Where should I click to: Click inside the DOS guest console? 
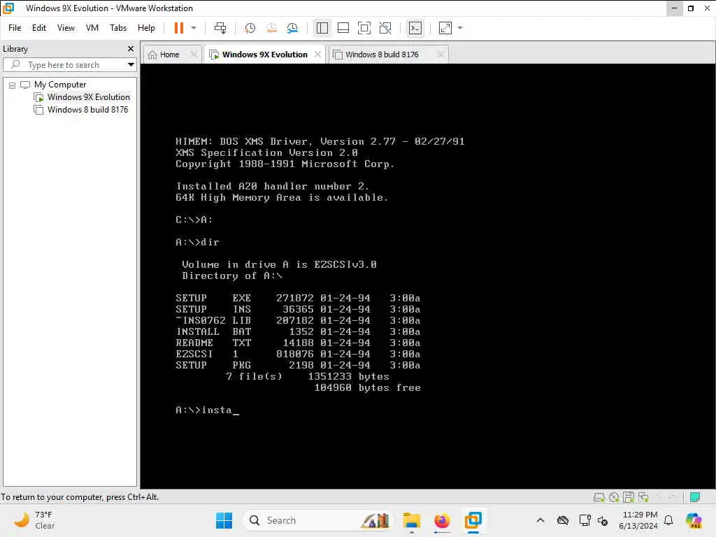pos(428,276)
